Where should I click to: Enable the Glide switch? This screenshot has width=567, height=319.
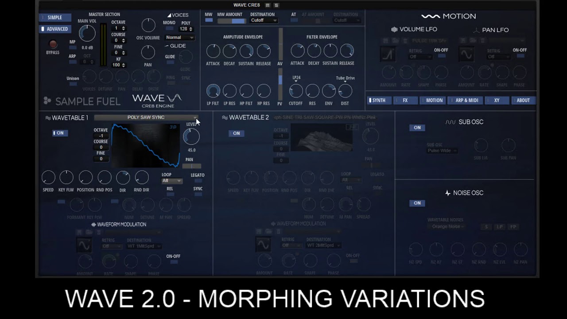(x=170, y=62)
